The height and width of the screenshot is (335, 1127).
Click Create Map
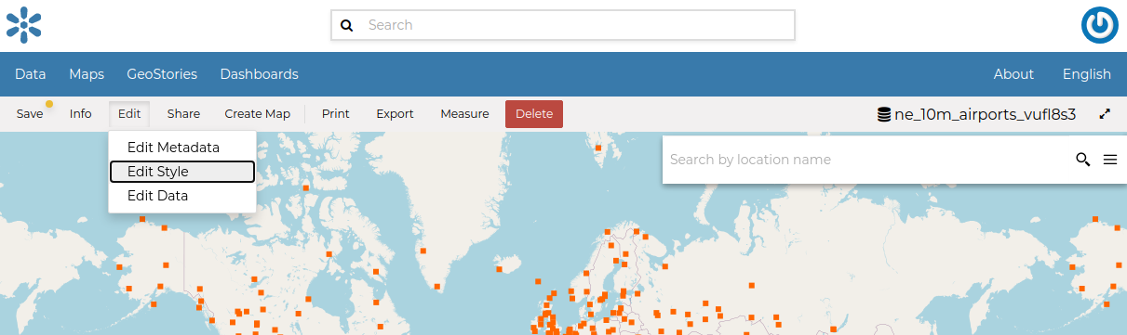coord(258,114)
